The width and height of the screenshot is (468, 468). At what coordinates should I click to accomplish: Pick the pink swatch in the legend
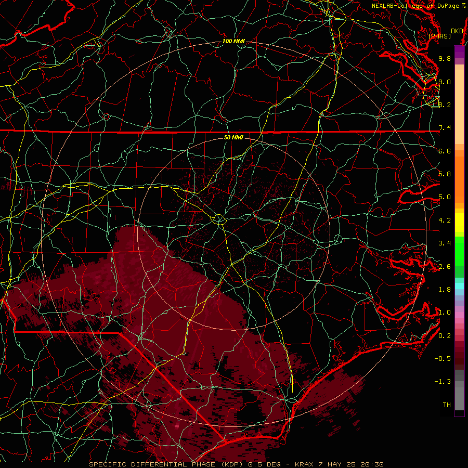tap(459, 315)
